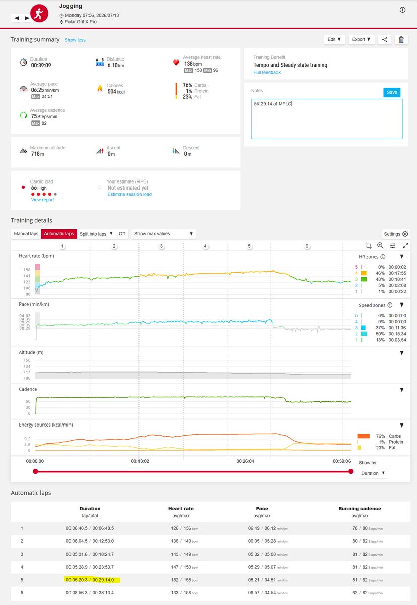Open HR zones info icon
Screen dimensions: 417x605
tap(383, 257)
